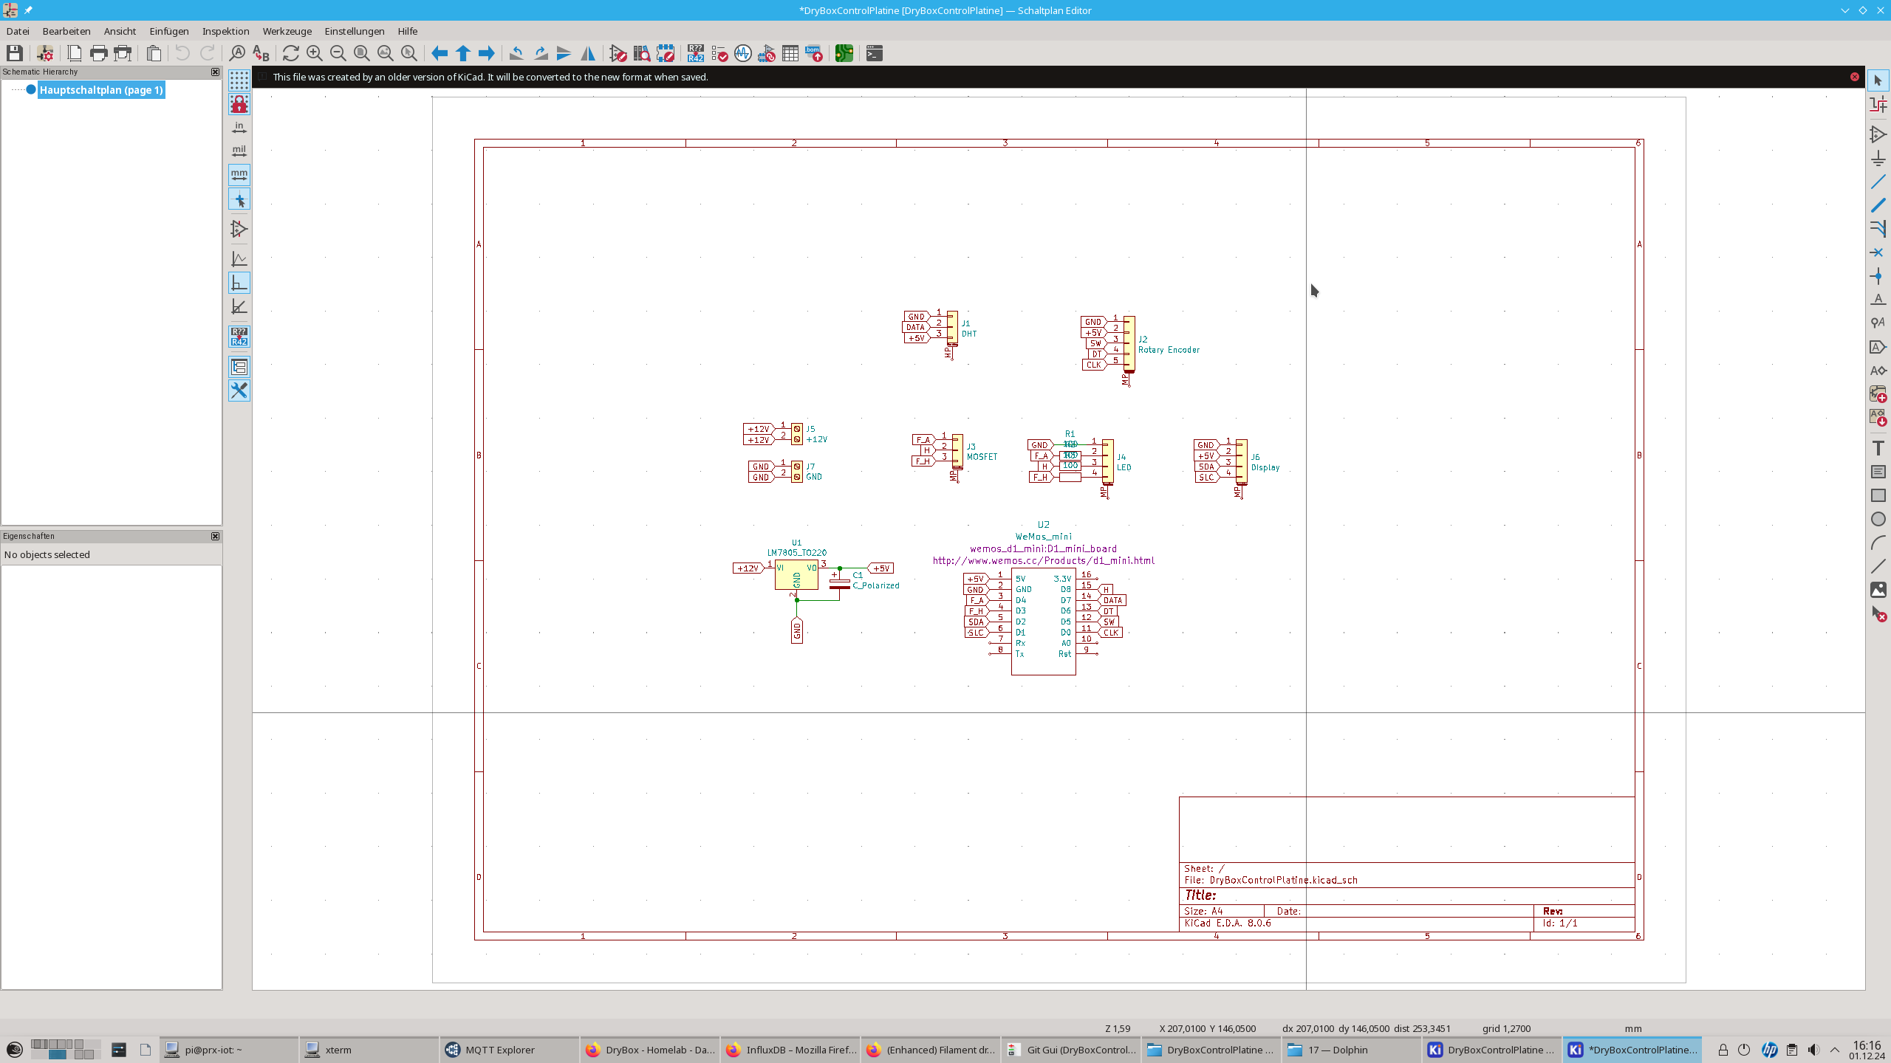This screenshot has height=1063, width=1891.
Task: Switch units to inches
Action: pos(239,128)
